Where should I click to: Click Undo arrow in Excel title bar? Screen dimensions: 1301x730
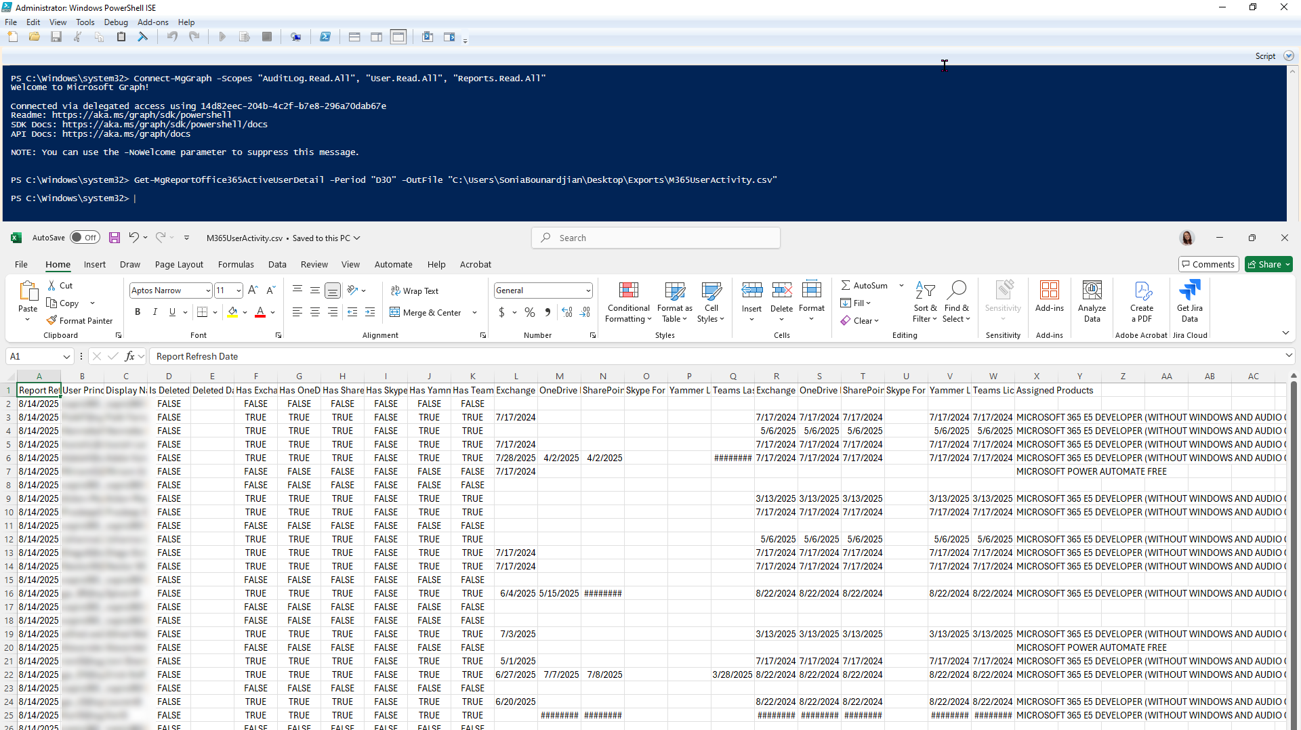tap(134, 238)
